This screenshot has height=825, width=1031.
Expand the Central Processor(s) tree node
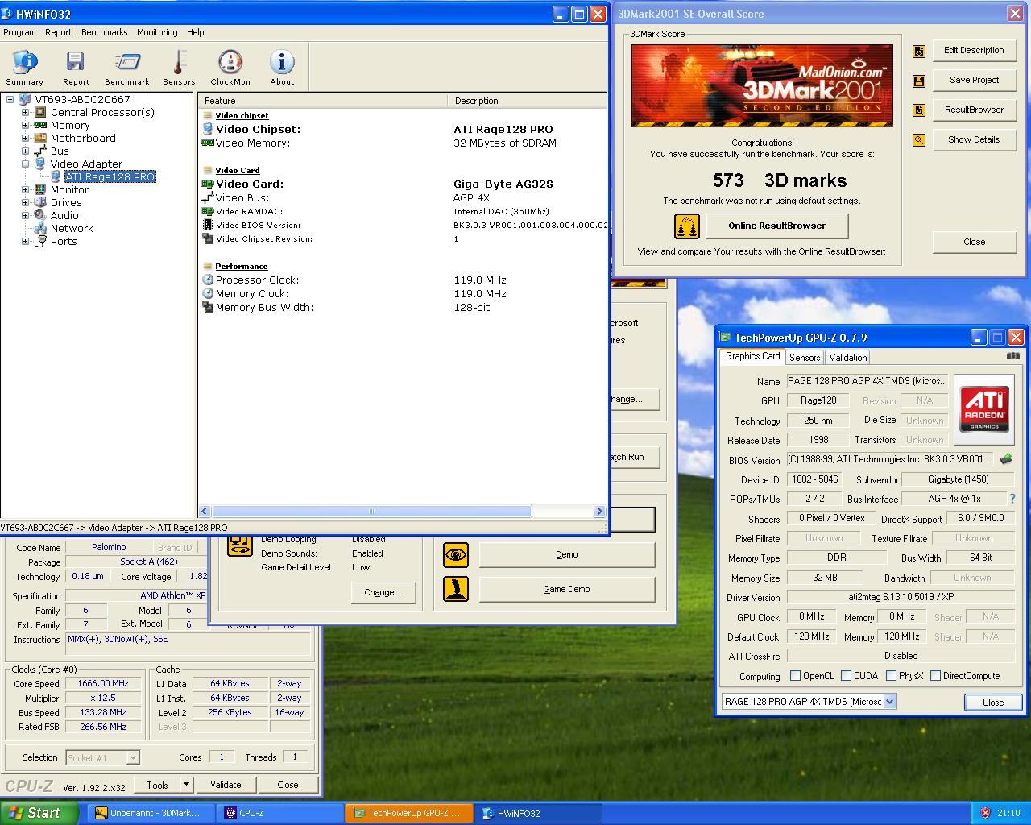tap(25, 113)
